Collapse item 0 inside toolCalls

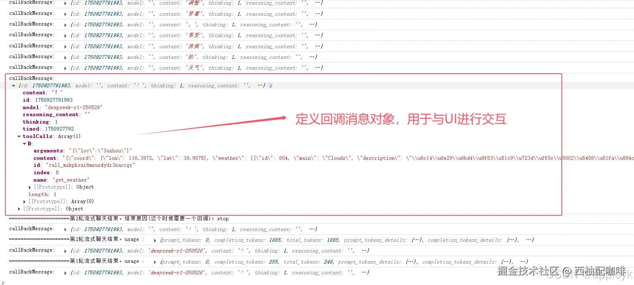click(24, 143)
